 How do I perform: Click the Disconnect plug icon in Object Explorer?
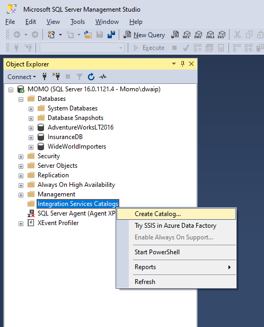click(x=56, y=76)
